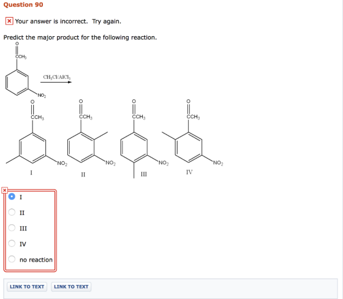This screenshot has height=299, width=343.
Task: Click the CH3Cl/AlCl3 reagent label
Action: pyautogui.click(x=57, y=77)
